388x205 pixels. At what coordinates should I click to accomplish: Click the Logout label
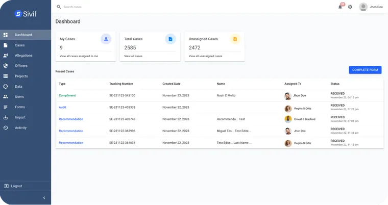16,186
